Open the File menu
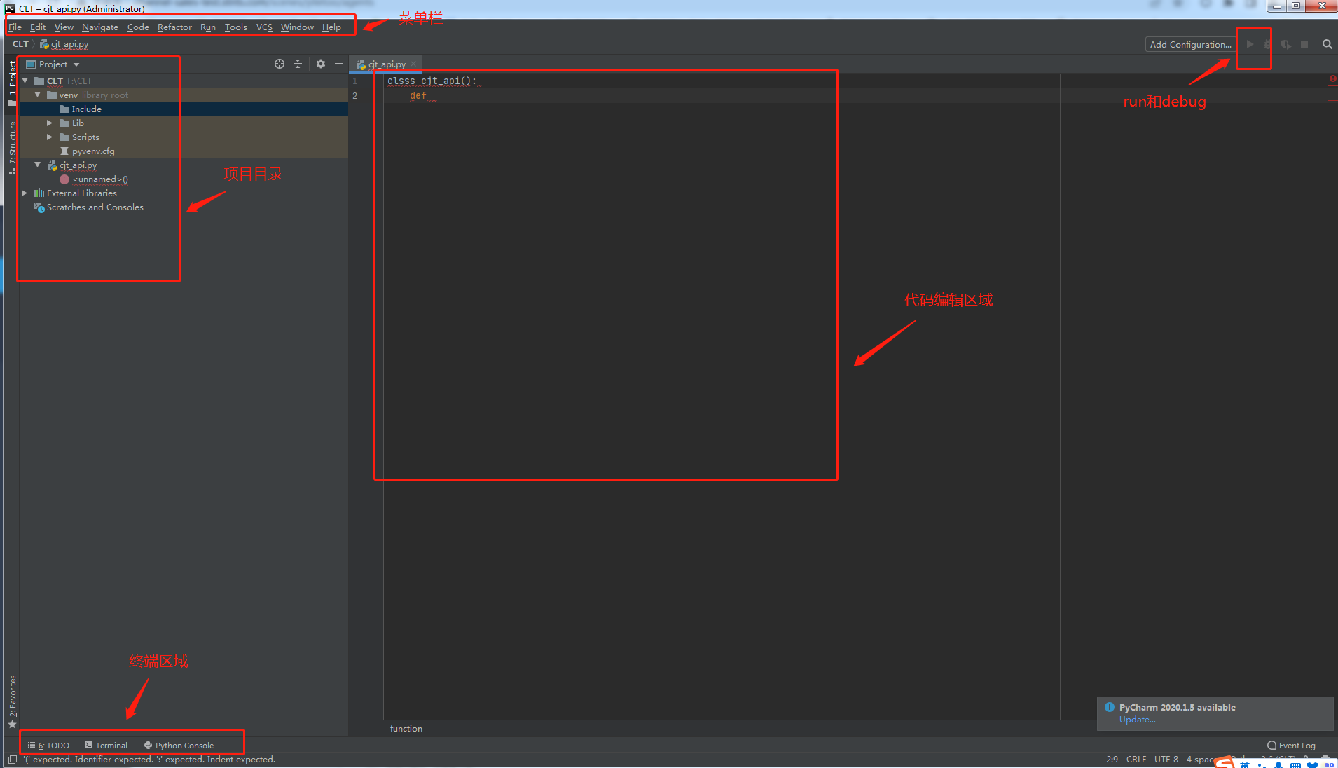1338x768 pixels. coord(15,27)
